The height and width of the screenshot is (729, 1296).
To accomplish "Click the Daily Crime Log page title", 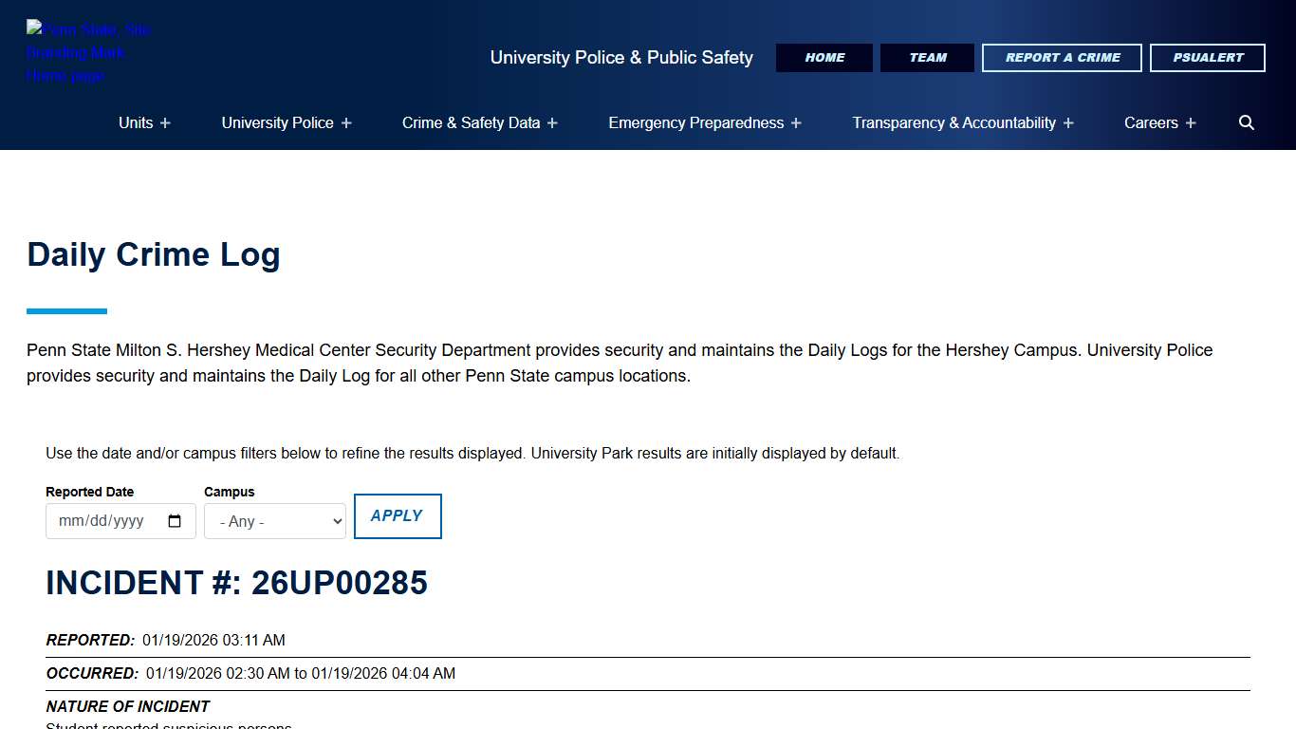I will coord(153,254).
